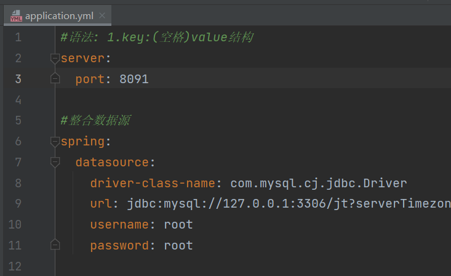The image size is (451, 276).
Task: Click the username value root
Action: (x=178, y=225)
